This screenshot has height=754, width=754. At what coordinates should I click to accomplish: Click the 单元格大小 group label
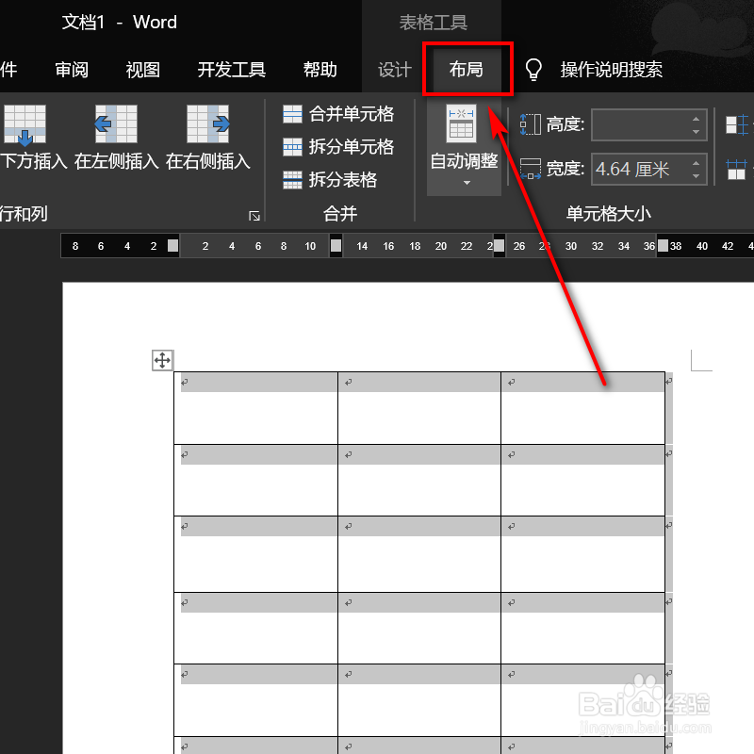608,214
